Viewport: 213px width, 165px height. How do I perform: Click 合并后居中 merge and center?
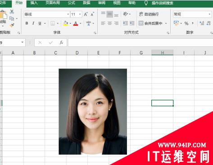(x=151, y=23)
